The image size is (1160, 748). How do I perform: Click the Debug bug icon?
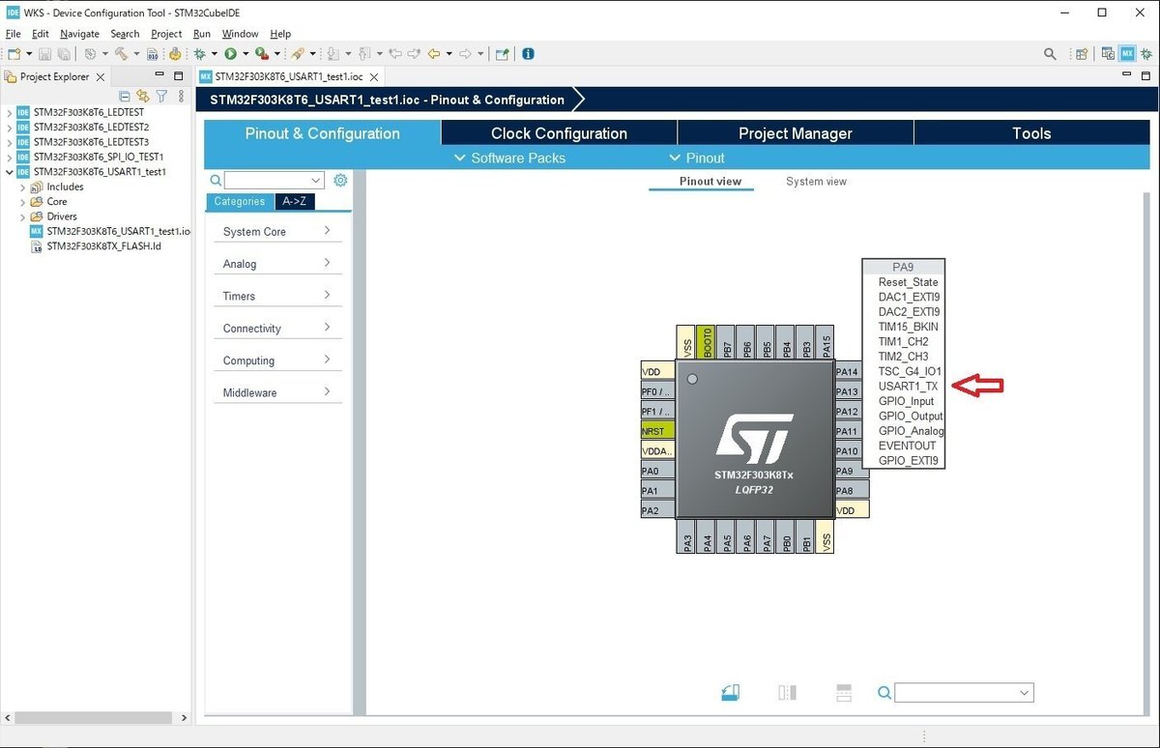(x=199, y=54)
